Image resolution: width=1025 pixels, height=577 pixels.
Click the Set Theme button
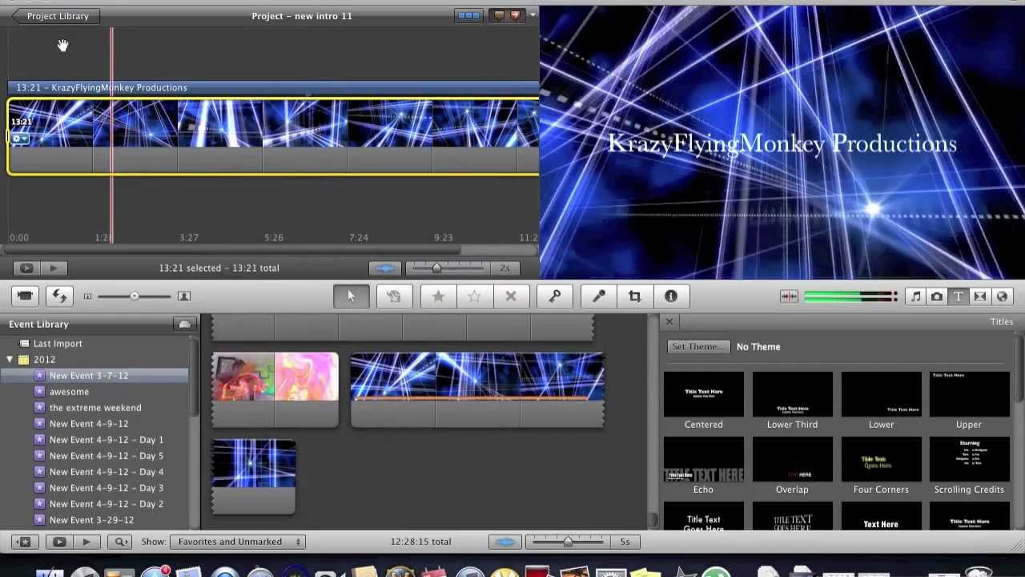tap(697, 347)
